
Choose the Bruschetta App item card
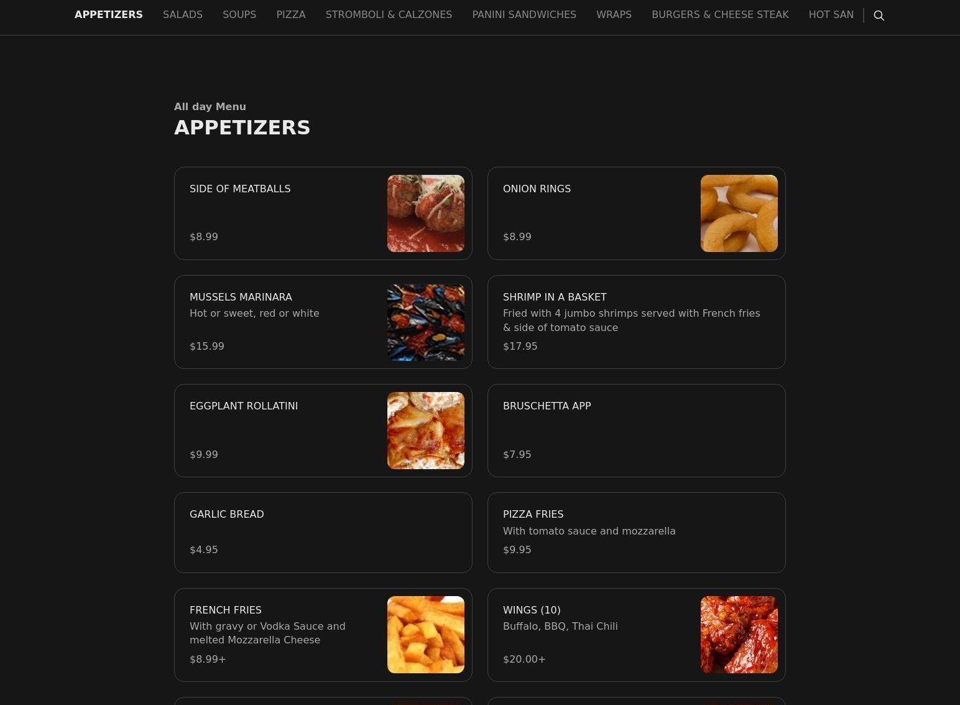[x=637, y=431]
